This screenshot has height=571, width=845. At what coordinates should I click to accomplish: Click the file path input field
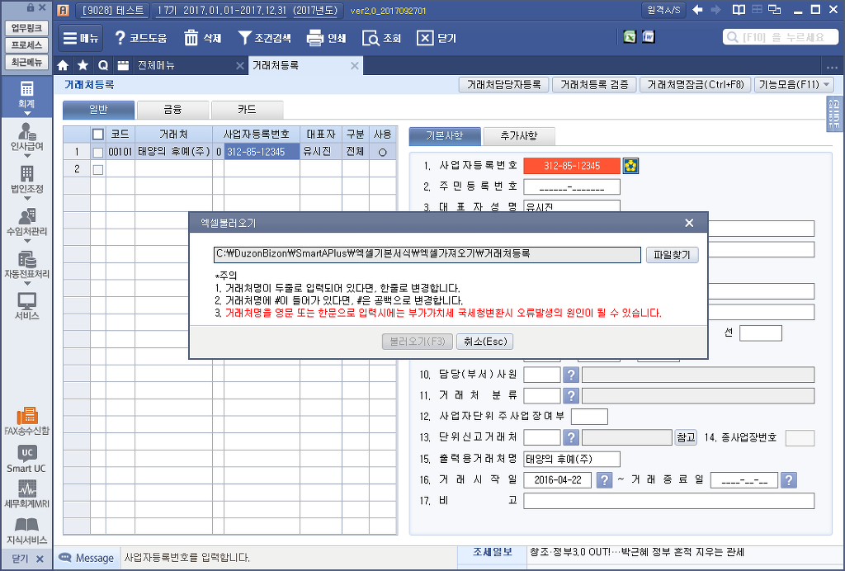tap(427, 255)
